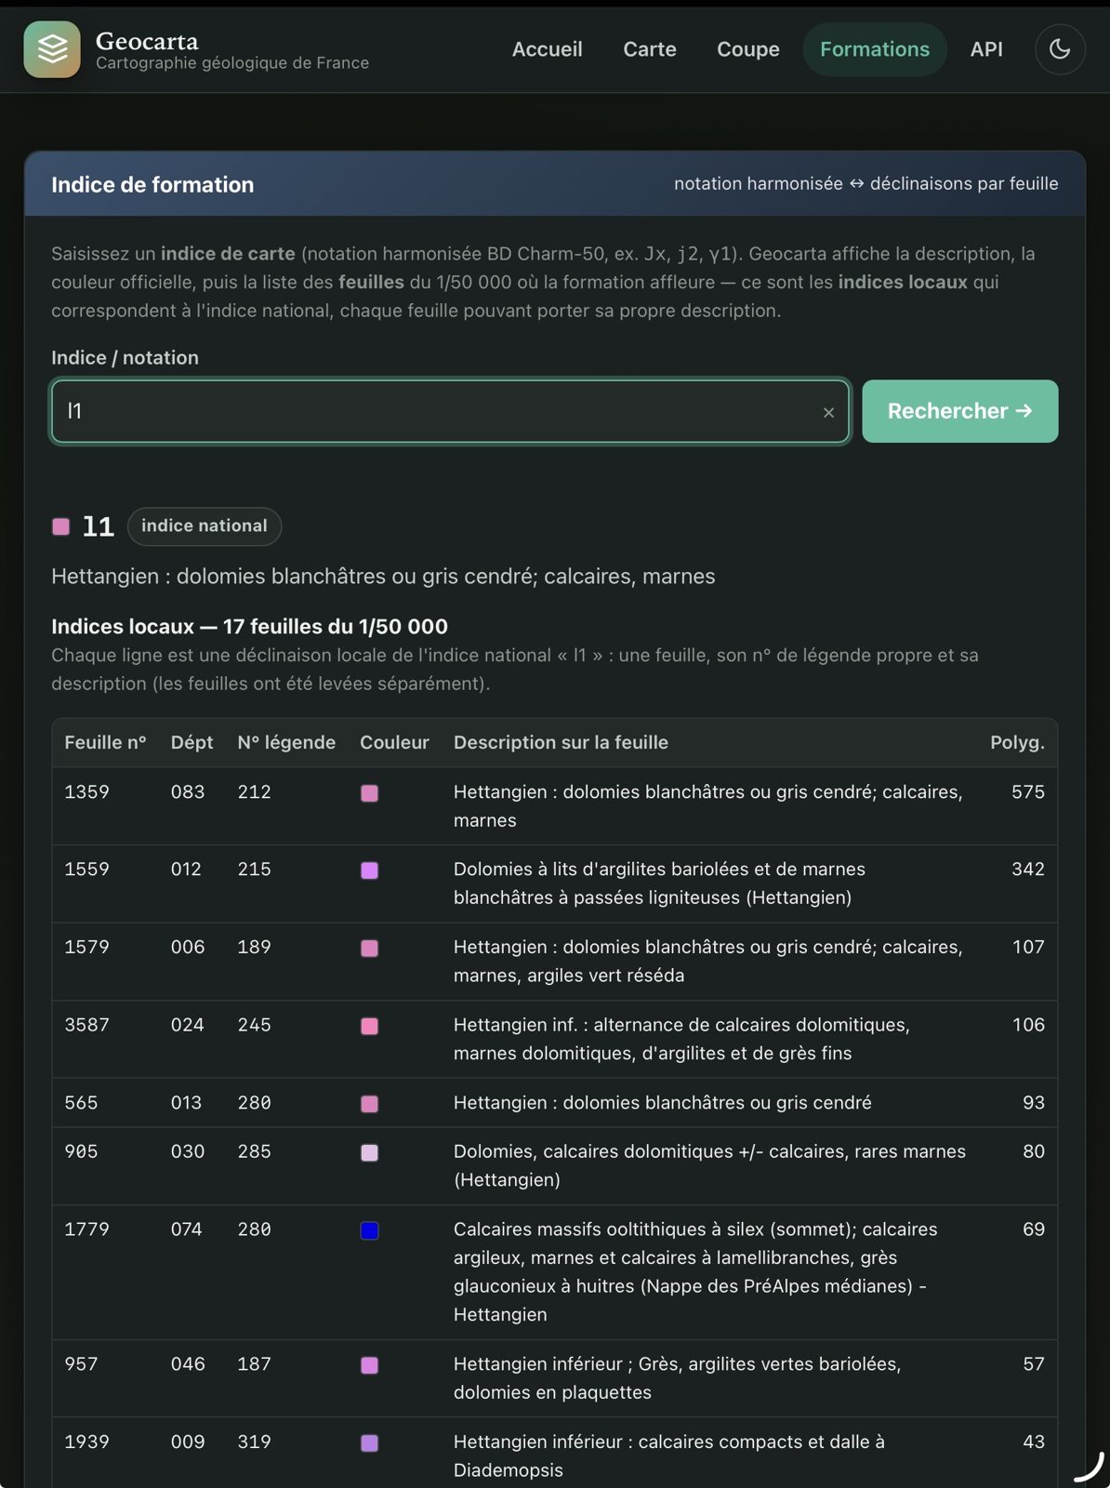Click the Feuille n° column header
This screenshot has width=1110, height=1488.
(105, 742)
